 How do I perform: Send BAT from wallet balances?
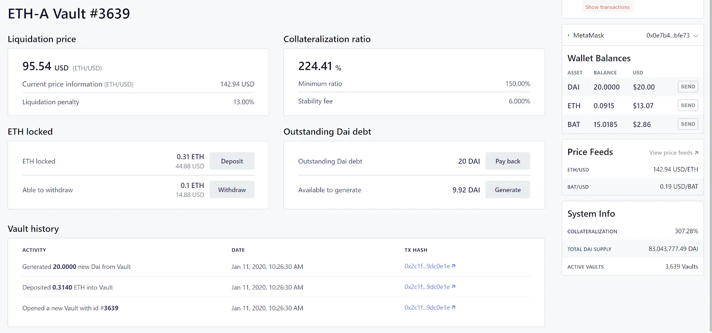click(688, 124)
